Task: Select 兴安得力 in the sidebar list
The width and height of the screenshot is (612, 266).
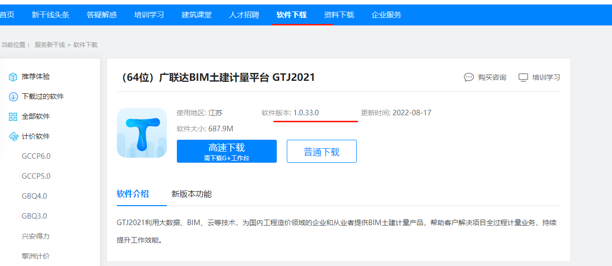Action: coord(36,236)
